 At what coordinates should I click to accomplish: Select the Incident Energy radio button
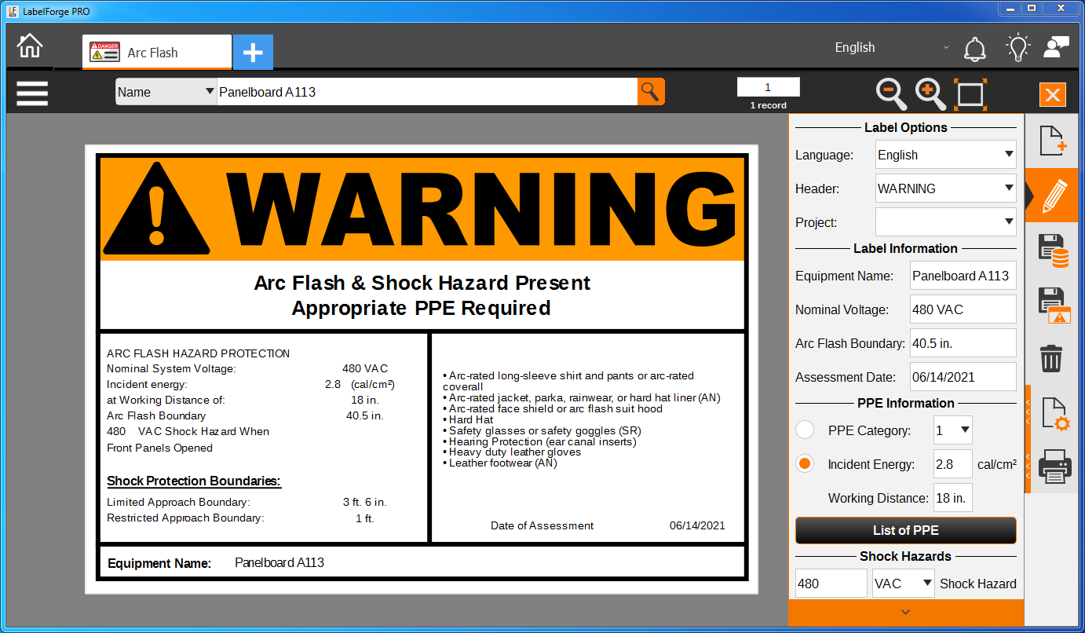pyautogui.click(x=805, y=463)
